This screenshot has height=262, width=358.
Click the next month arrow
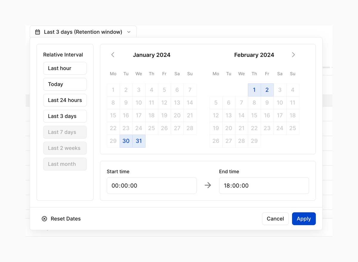(293, 55)
